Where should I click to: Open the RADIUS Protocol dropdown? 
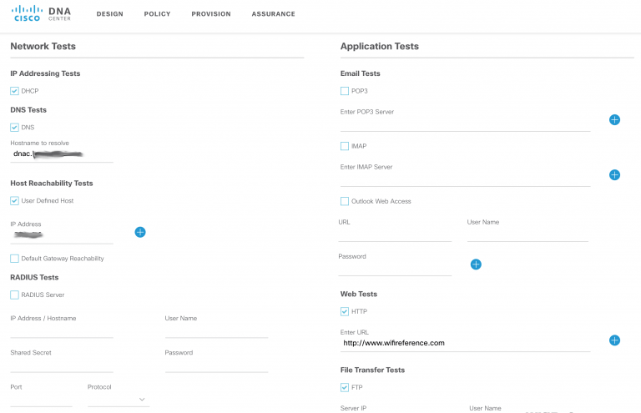(119, 399)
